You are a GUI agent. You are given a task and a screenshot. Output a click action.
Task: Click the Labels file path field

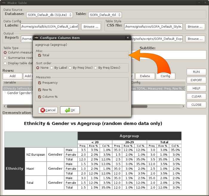pos(50,27)
